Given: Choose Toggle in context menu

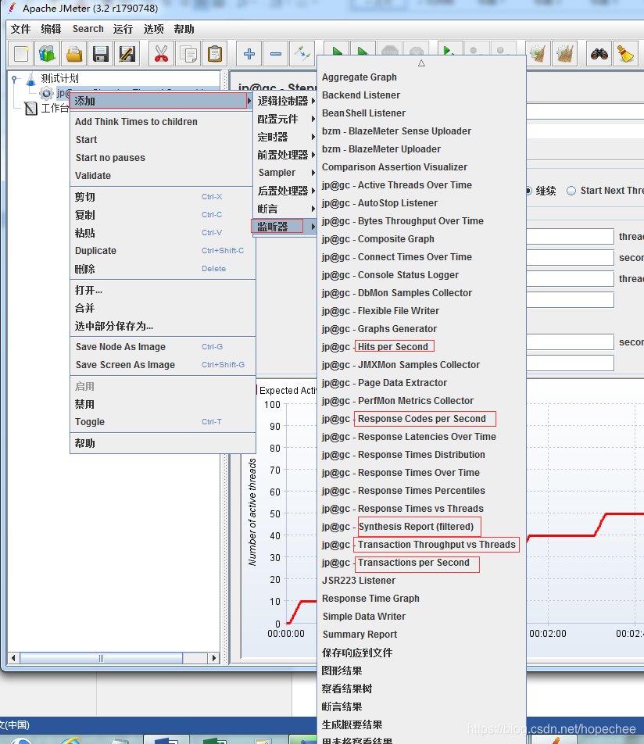Looking at the screenshot, I should [x=163, y=422].
